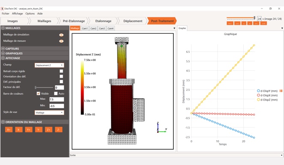Click the color bar Min value field

(x=57, y=106)
